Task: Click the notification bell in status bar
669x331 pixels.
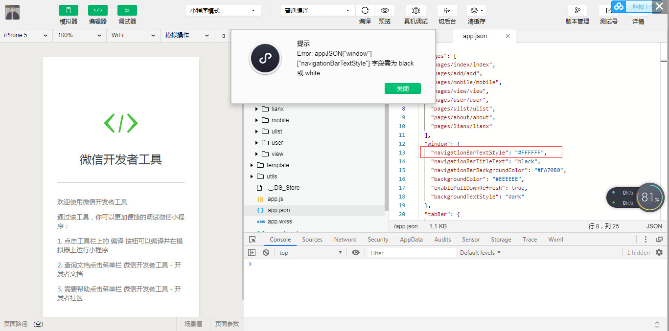Action: coord(657,325)
